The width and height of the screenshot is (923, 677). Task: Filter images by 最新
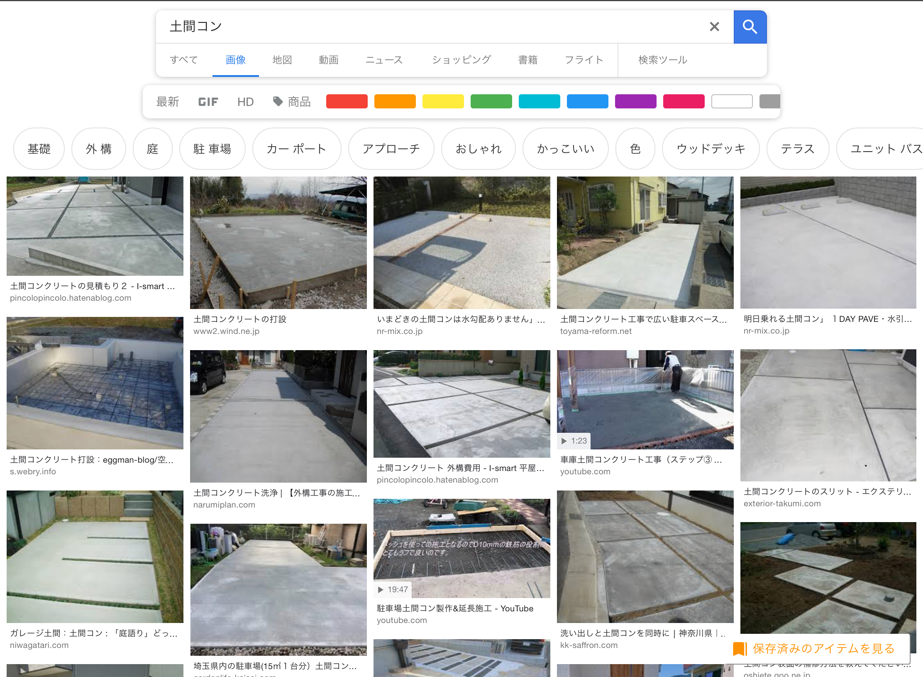click(168, 102)
